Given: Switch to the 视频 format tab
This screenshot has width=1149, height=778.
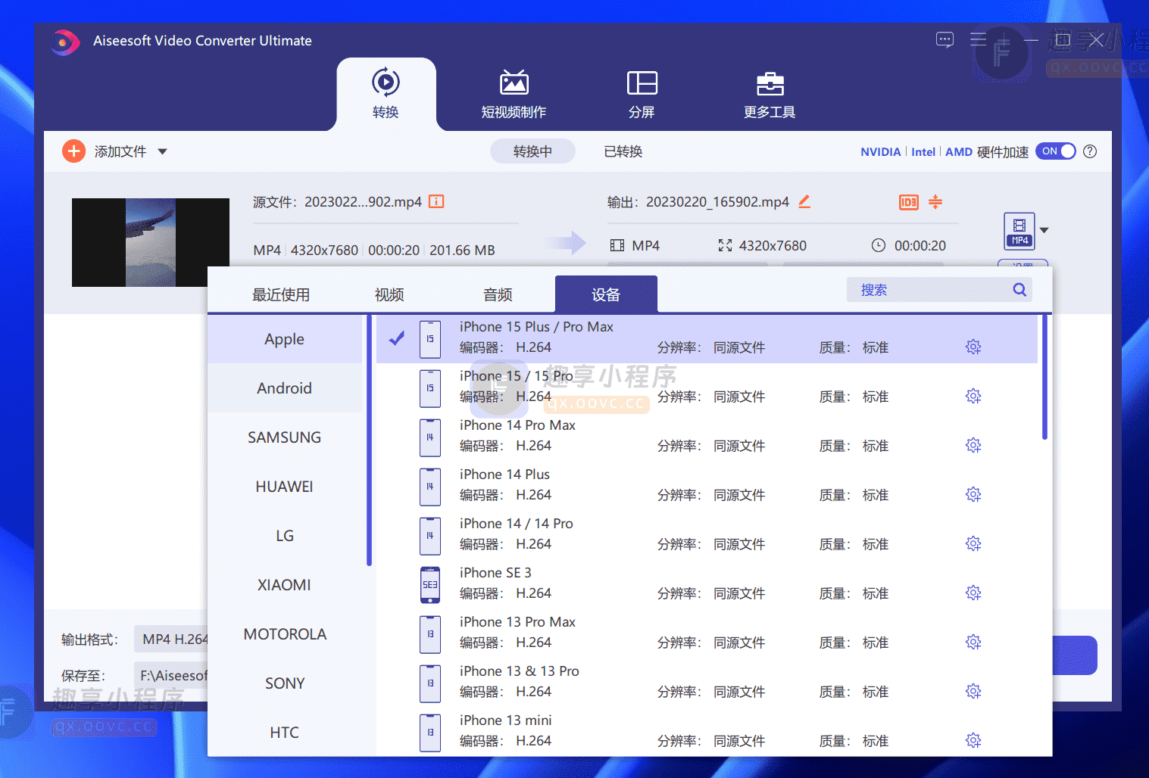Looking at the screenshot, I should 389,294.
